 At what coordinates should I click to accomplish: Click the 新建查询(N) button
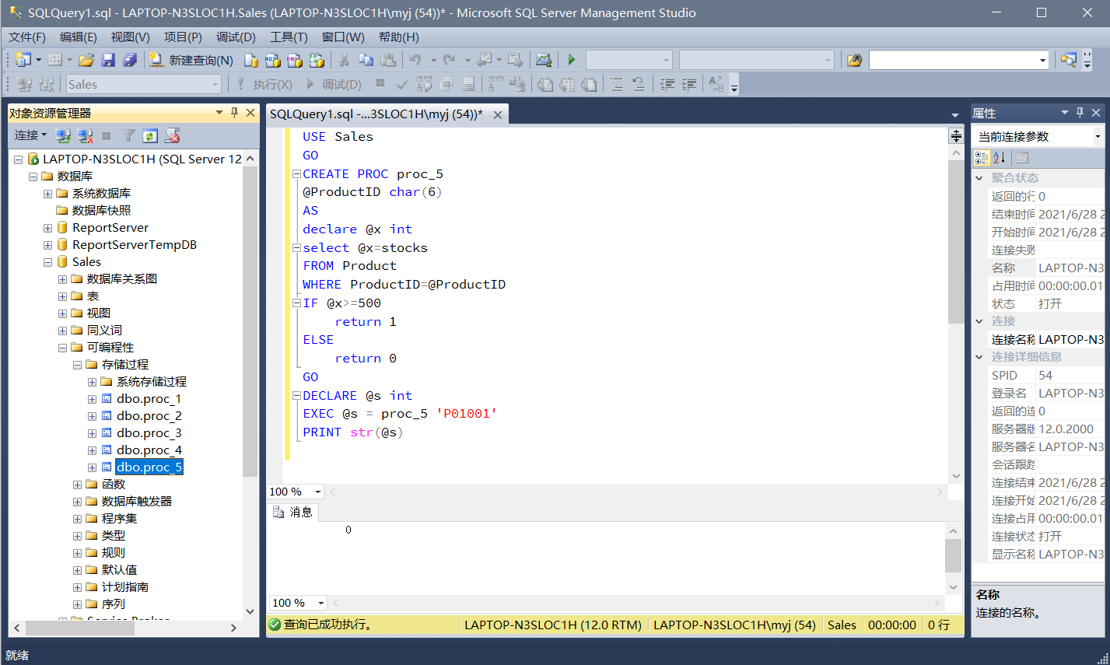click(191, 60)
